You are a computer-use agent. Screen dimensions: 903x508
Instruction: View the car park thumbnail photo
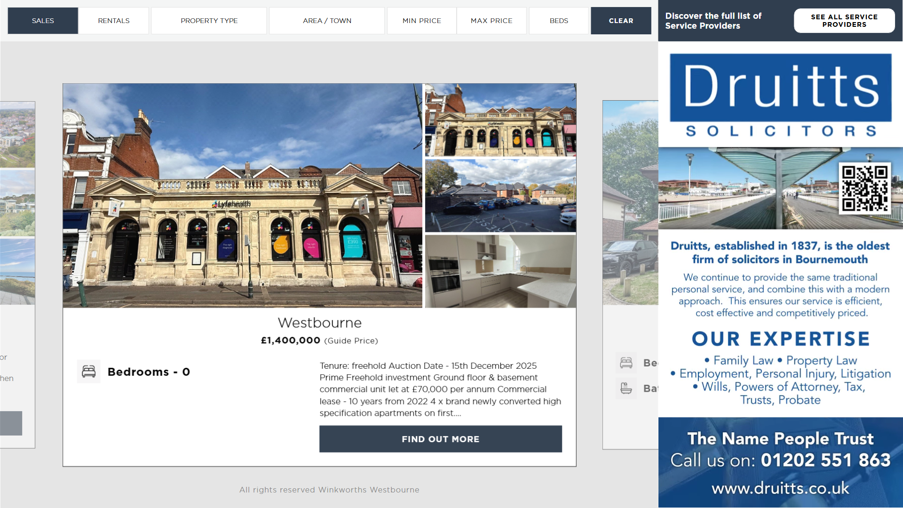pos(500,196)
